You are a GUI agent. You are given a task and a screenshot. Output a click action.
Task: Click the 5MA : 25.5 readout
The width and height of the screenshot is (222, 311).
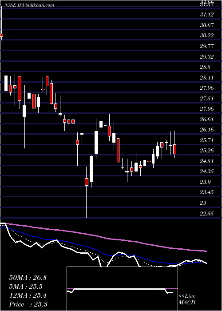point(26,287)
